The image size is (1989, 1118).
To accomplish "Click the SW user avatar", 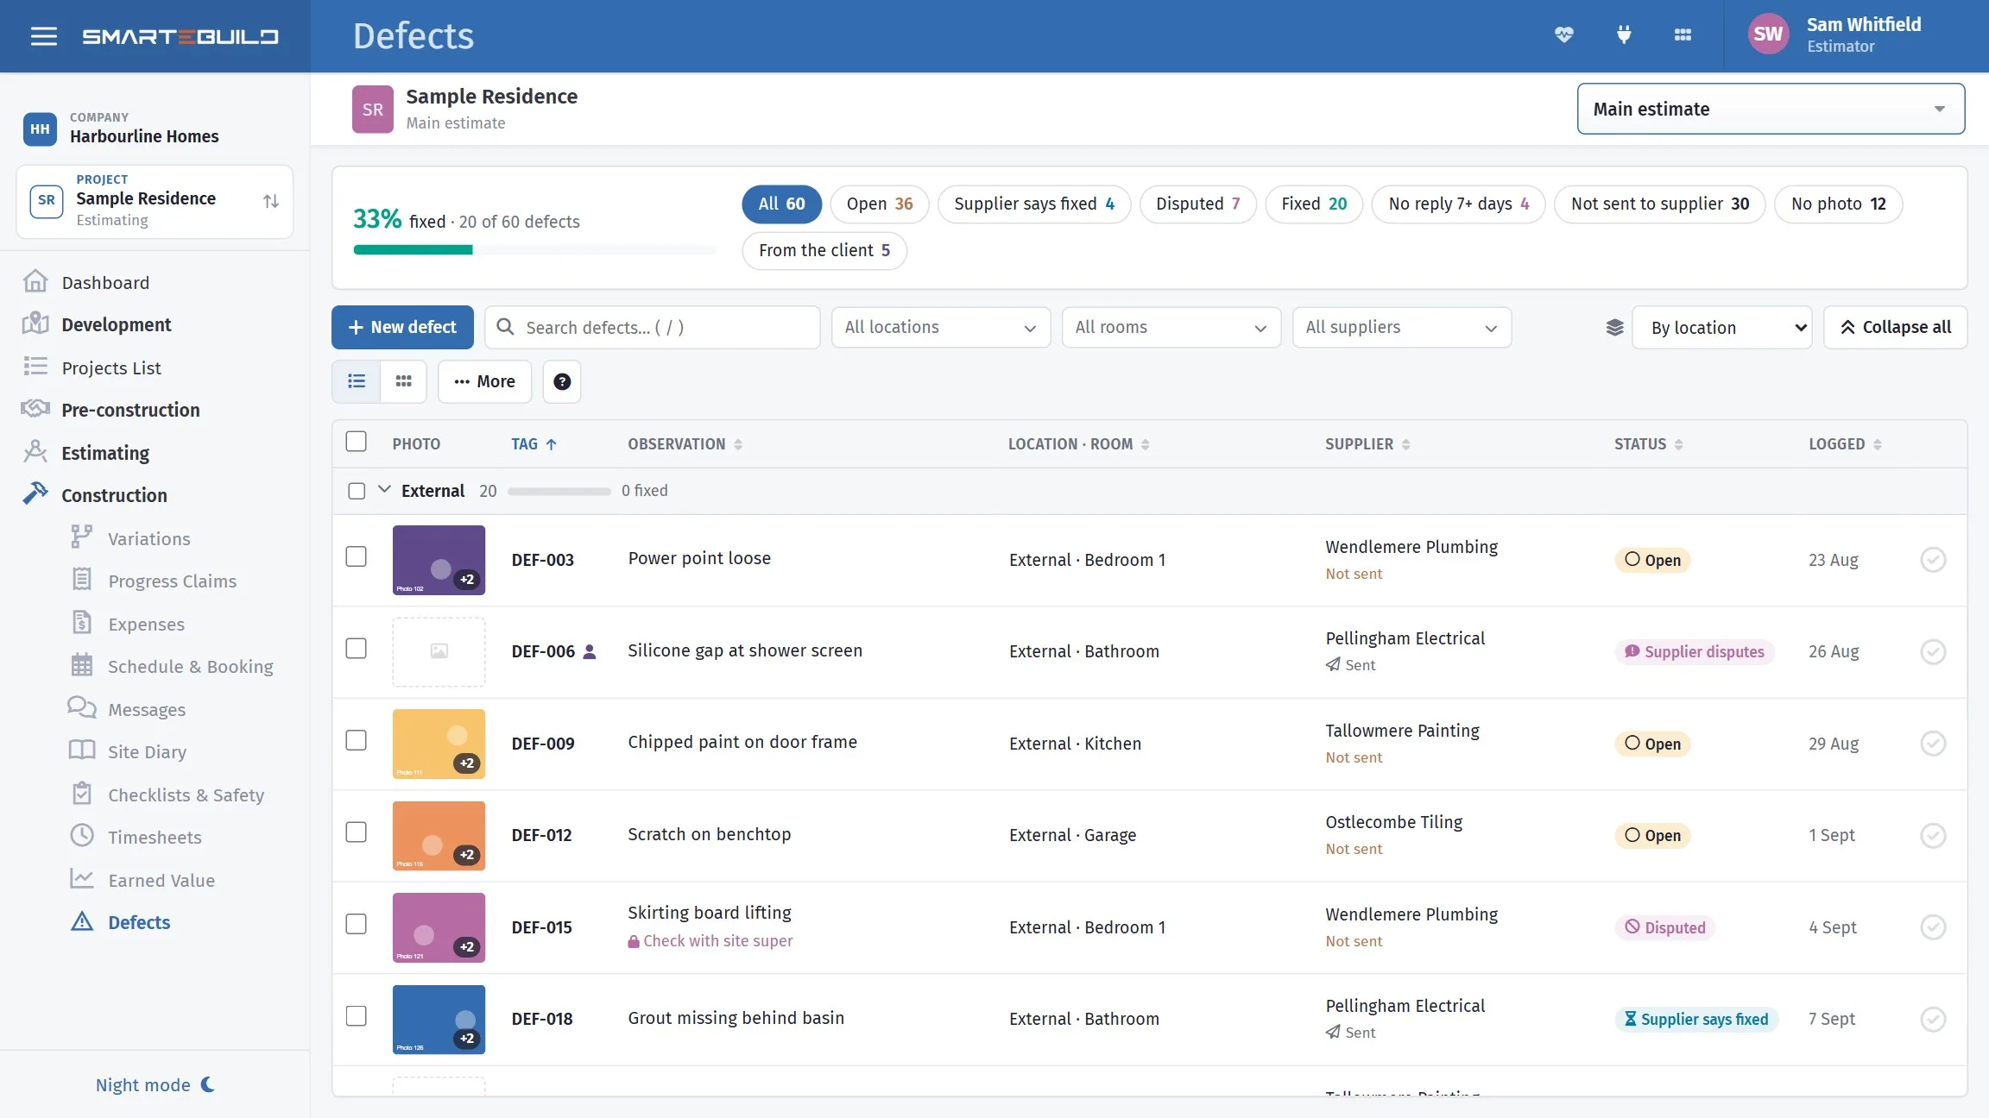I will (x=1768, y=35).
